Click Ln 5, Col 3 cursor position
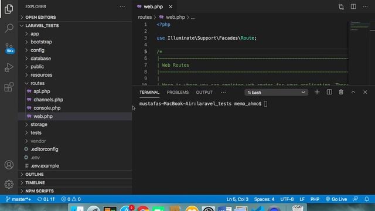375x211 pixels. click(237, 199)
